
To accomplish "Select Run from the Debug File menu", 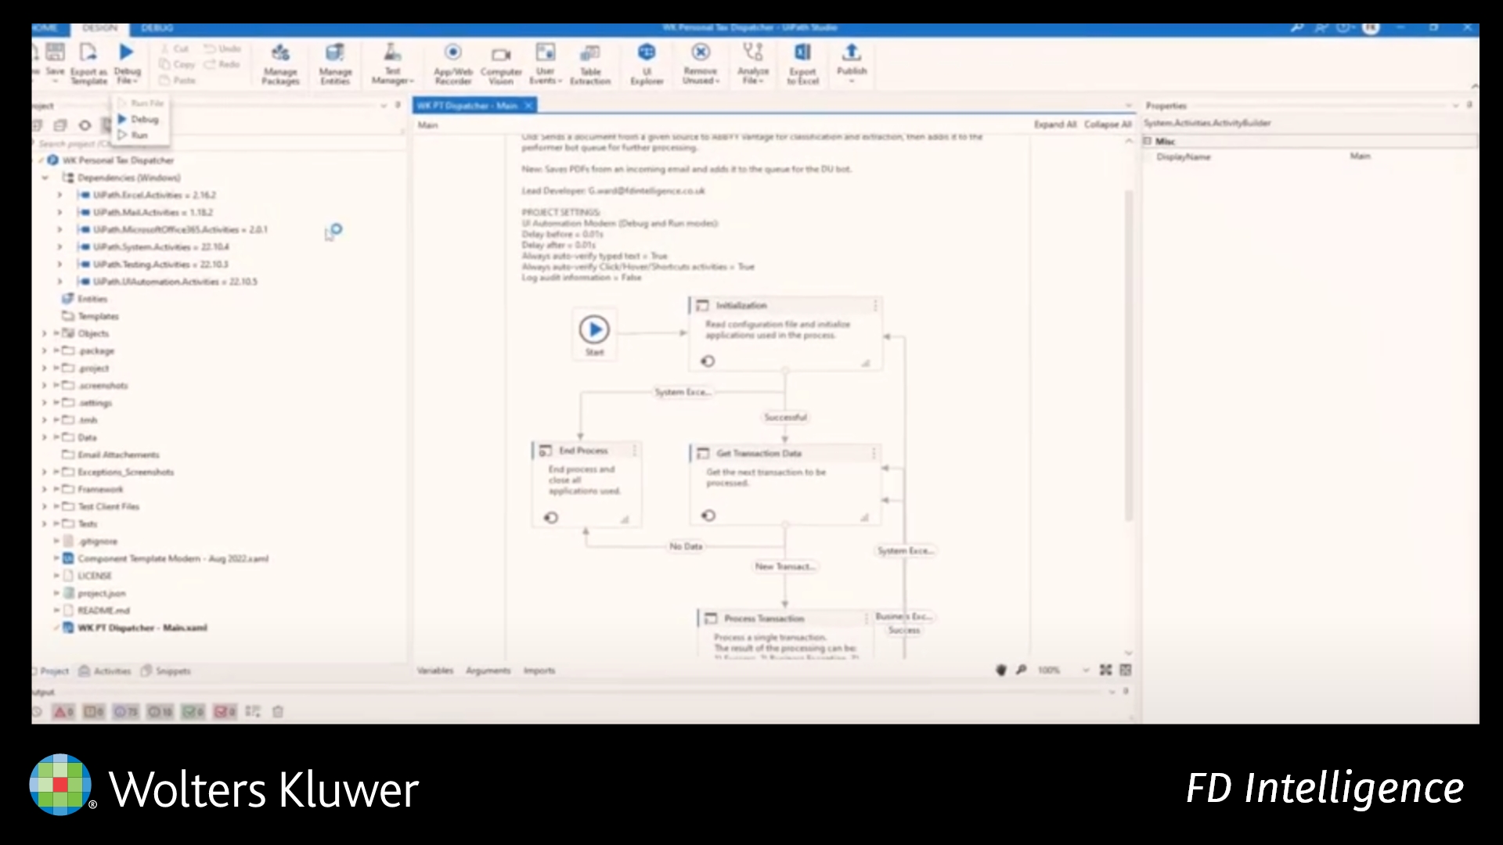I will (x=139, y=135).
